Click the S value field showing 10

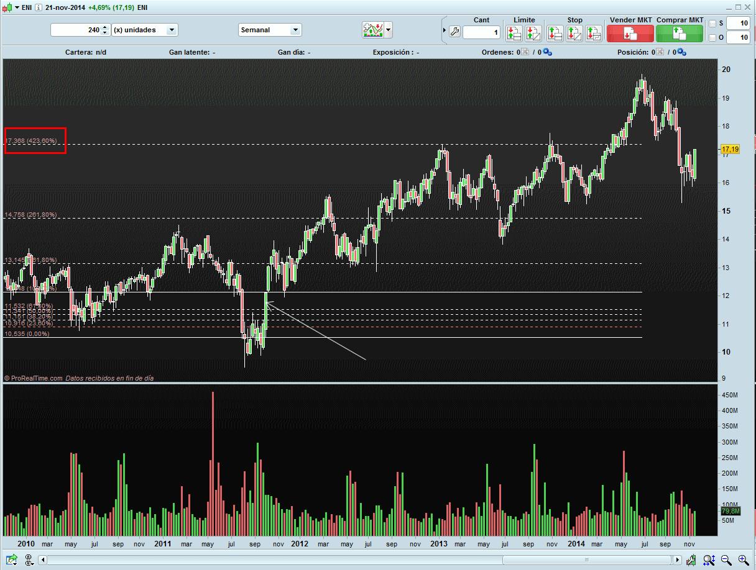coord(739,24)
